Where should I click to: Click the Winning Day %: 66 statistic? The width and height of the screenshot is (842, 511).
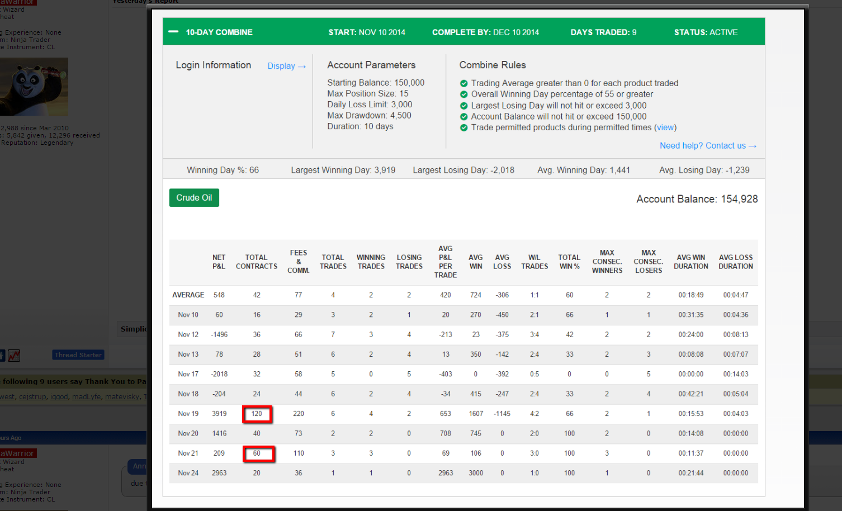[223, 170]
